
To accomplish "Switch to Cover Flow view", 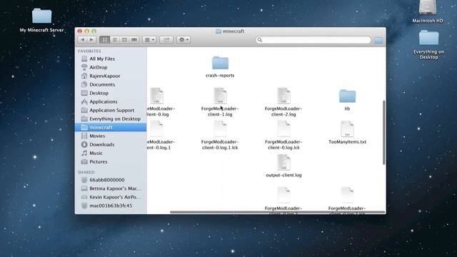I will click(134, 40).
